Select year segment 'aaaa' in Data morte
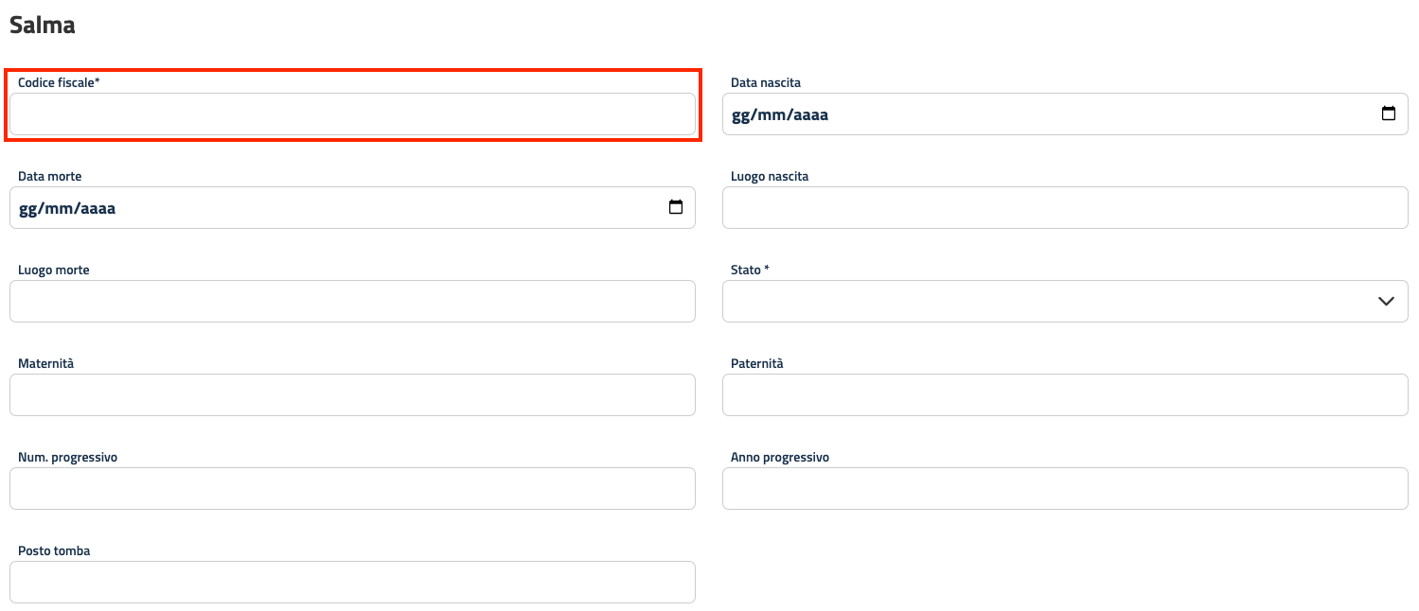Image resolution: width=1419 pixels, height=611 pixels. click(97, 209)
